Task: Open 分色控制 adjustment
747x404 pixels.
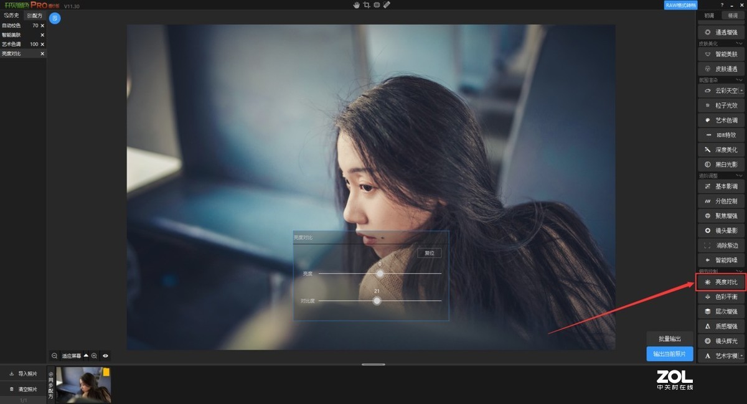Action: [x=721, y=202]
